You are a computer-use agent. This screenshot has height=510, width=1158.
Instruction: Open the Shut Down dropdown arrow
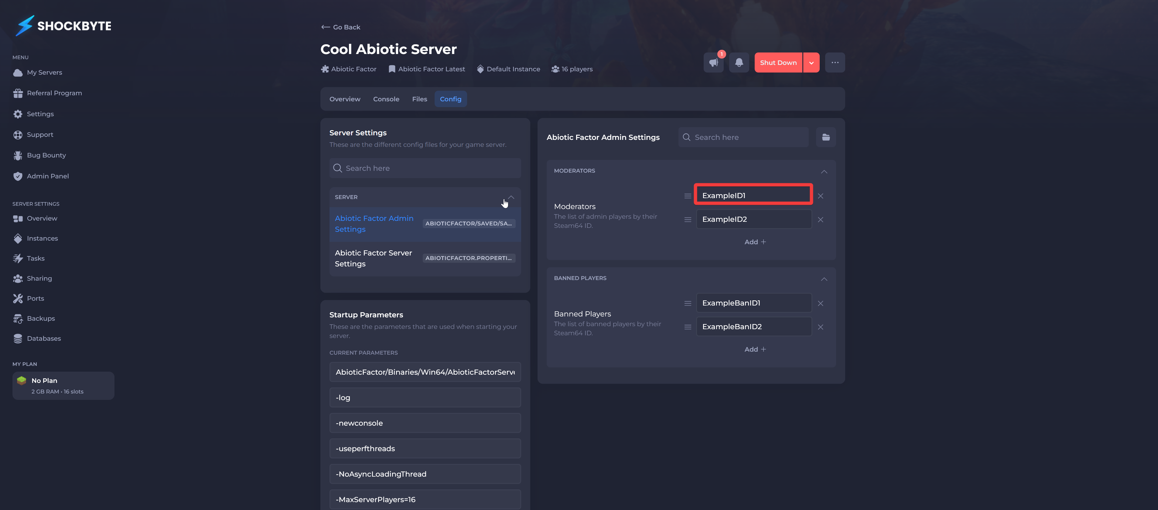(x=811, y=62)
